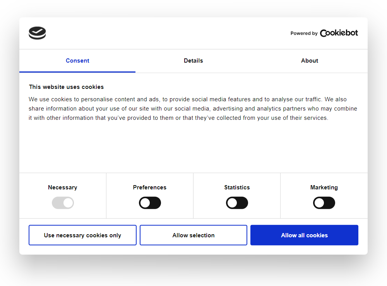Click the Marketing category heading
This screenshot has height=286, width=387.
point(324,187)
